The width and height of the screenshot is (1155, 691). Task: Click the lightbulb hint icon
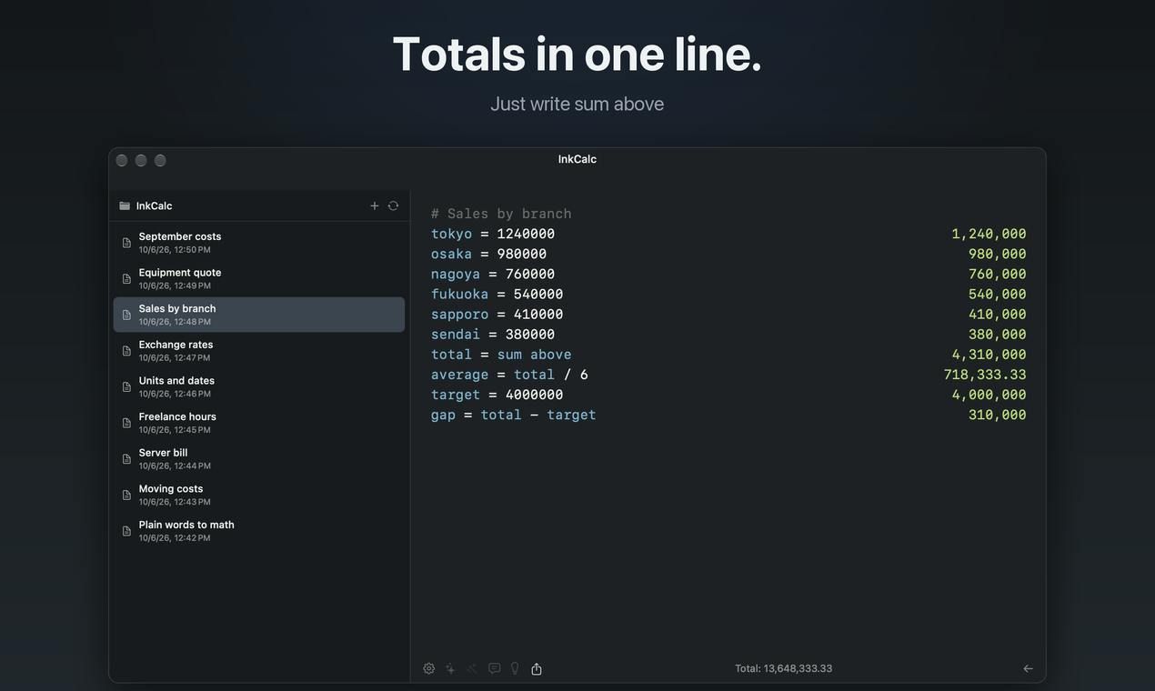515,668
